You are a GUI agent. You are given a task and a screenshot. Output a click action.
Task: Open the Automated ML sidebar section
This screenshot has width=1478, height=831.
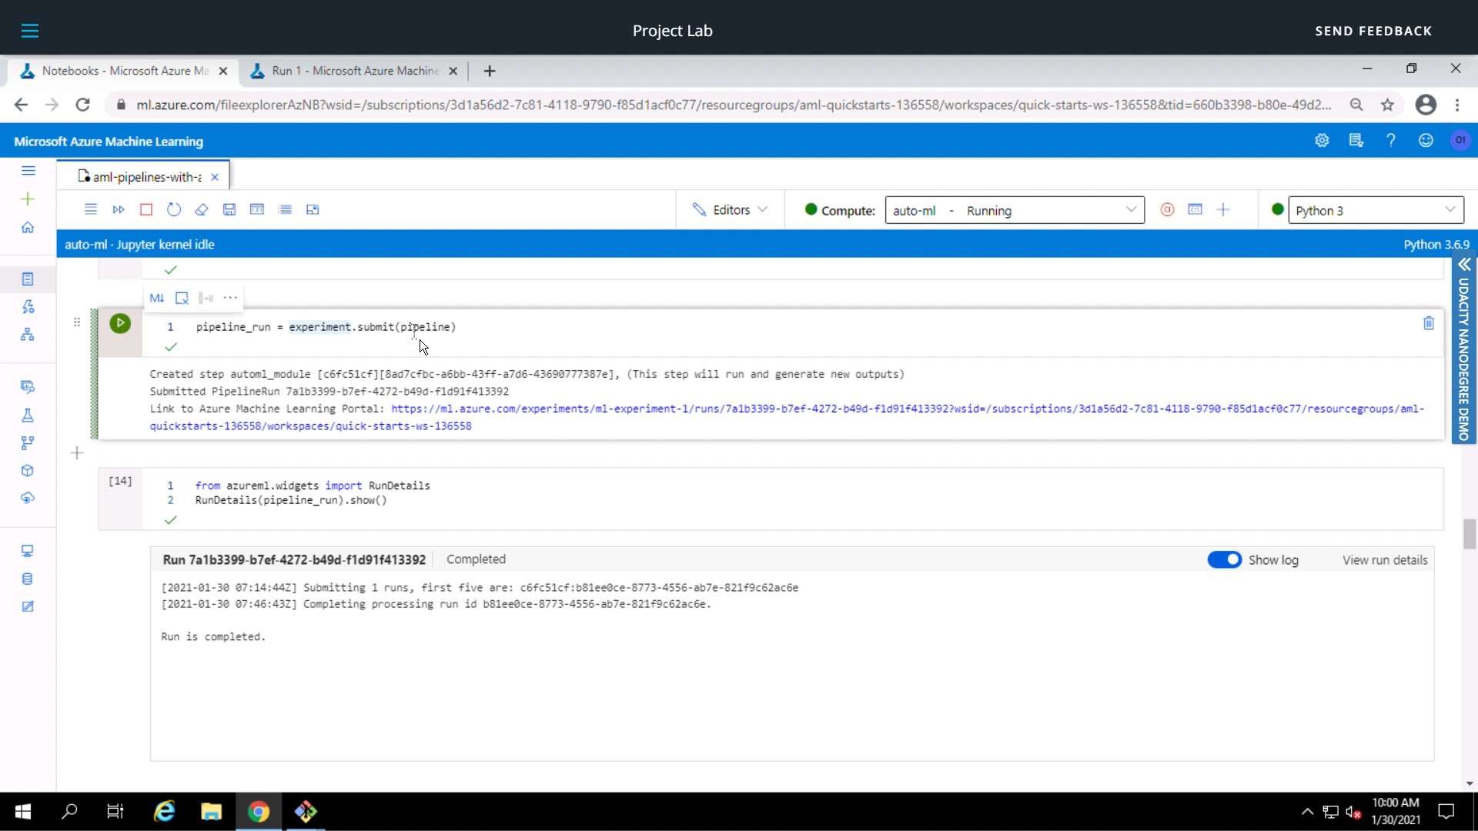tap(28, 305)
